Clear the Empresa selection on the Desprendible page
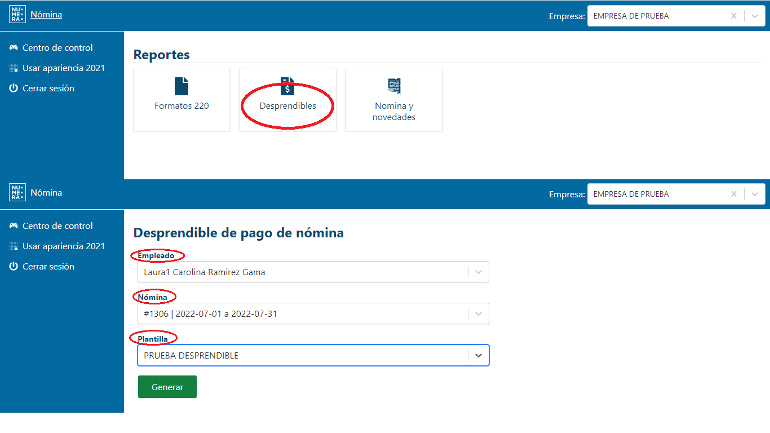 734,194
